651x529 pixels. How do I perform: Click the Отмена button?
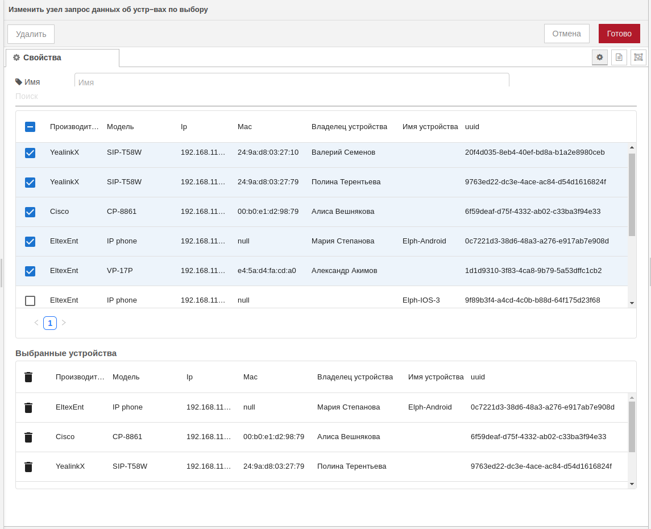click(x=566, y=34)
